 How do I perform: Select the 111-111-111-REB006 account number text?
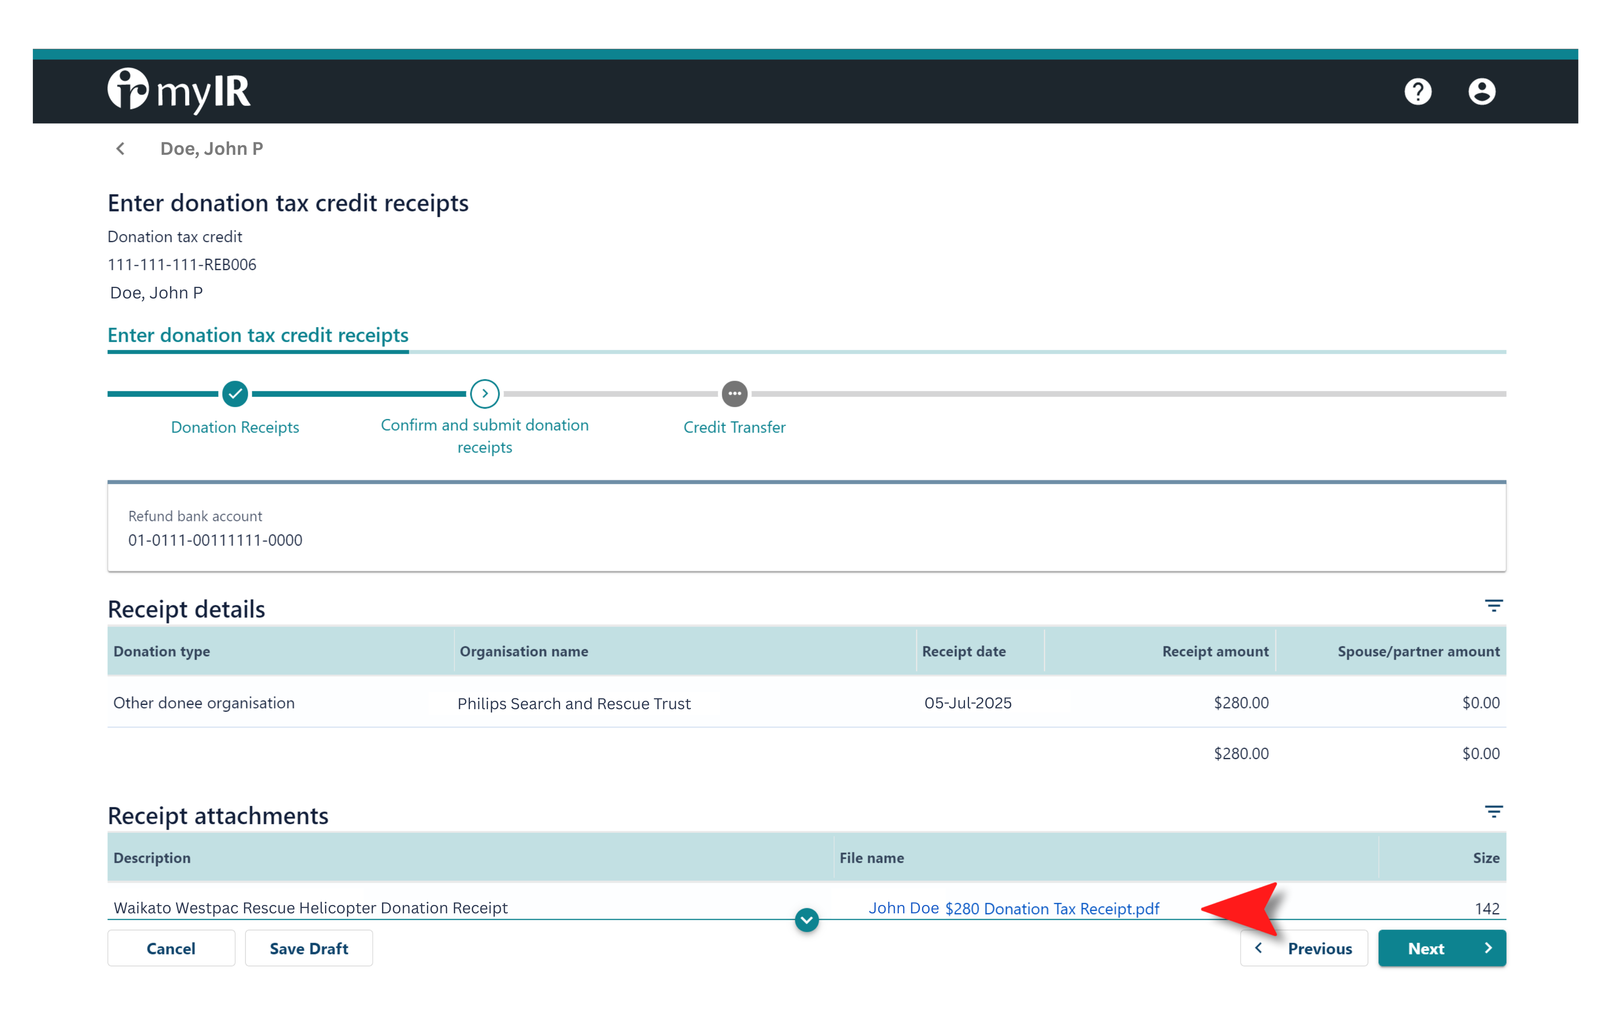(182, 264)
